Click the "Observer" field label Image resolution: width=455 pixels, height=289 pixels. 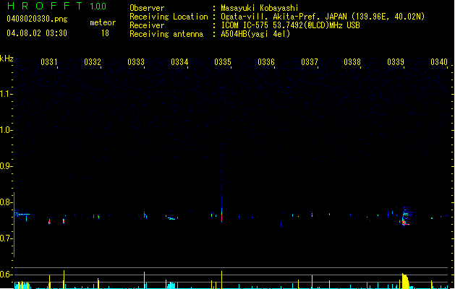click(147, 8)
